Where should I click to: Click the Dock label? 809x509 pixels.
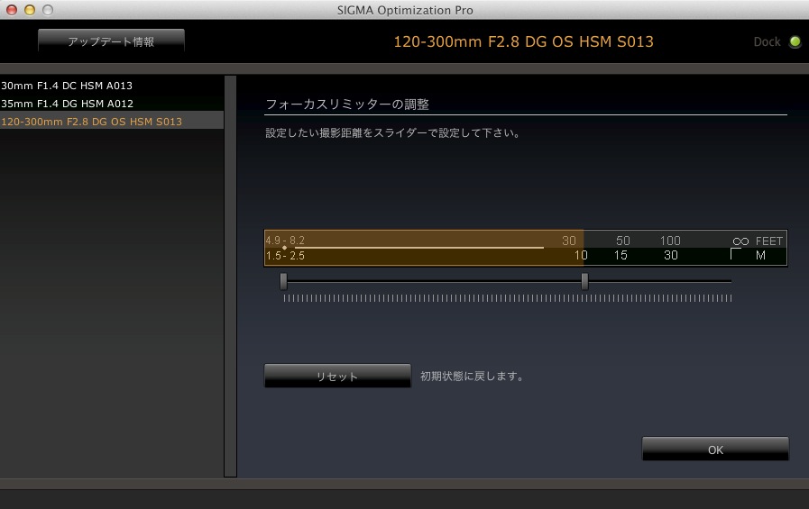[x=767, y=41]
